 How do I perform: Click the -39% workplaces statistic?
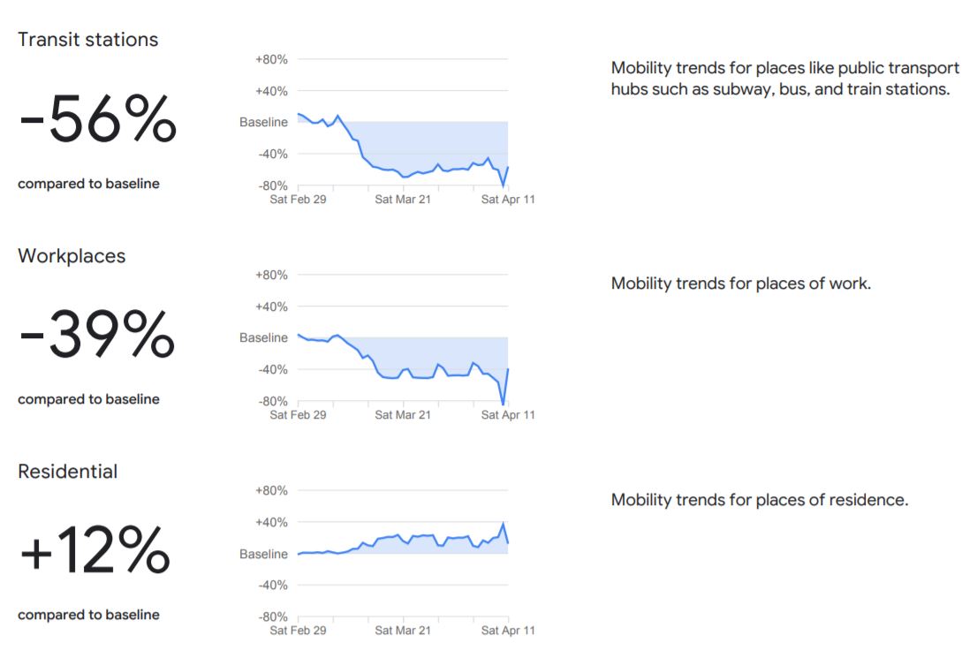pos(97,334)
